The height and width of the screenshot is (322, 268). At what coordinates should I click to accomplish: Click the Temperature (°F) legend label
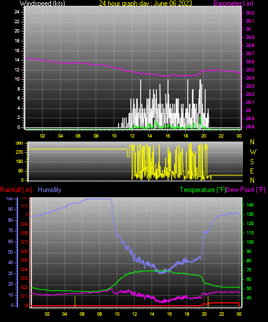point(203,190)
